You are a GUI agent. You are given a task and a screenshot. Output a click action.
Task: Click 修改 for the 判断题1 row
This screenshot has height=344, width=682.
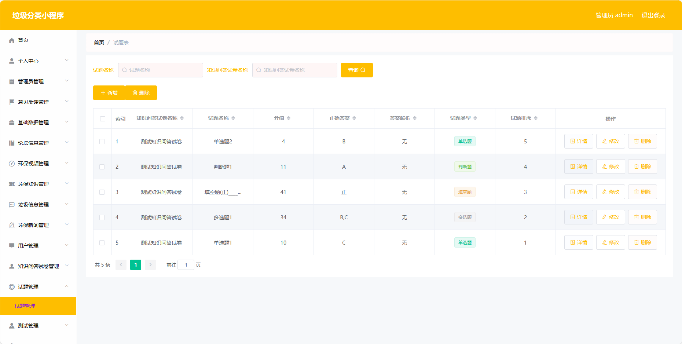pos(610,166)
